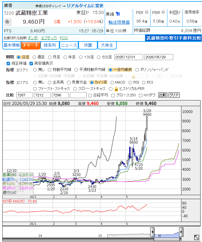
Task: Open チャート tab
Action: pos(31,45)
